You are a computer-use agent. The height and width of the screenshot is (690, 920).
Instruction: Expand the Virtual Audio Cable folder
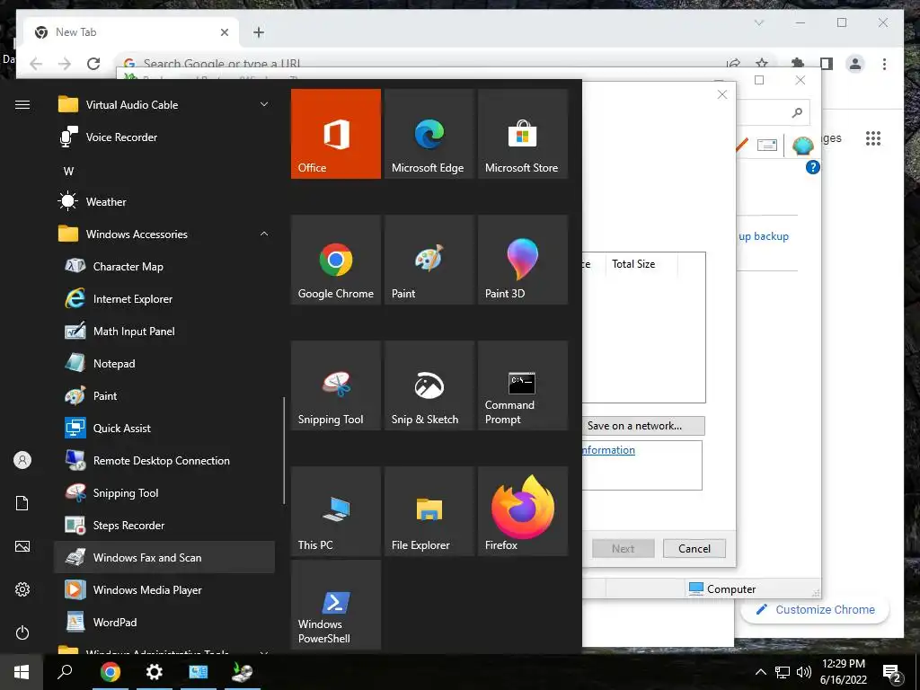point(164,105)
